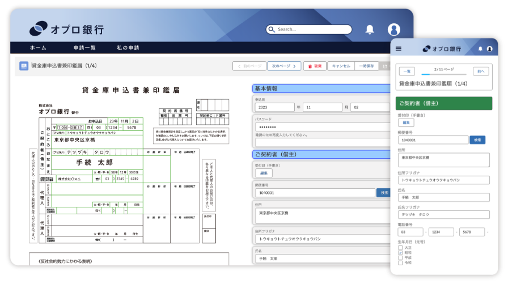The width and height of the screenshot is (508, 284).
Task: Open the desktop user profile avatar
Action: [393, 29]
